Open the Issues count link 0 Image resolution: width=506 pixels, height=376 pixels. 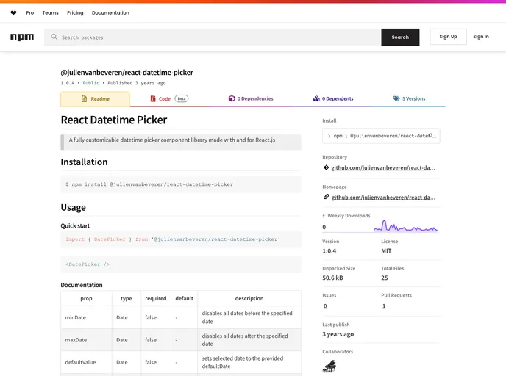click(325, 306)
